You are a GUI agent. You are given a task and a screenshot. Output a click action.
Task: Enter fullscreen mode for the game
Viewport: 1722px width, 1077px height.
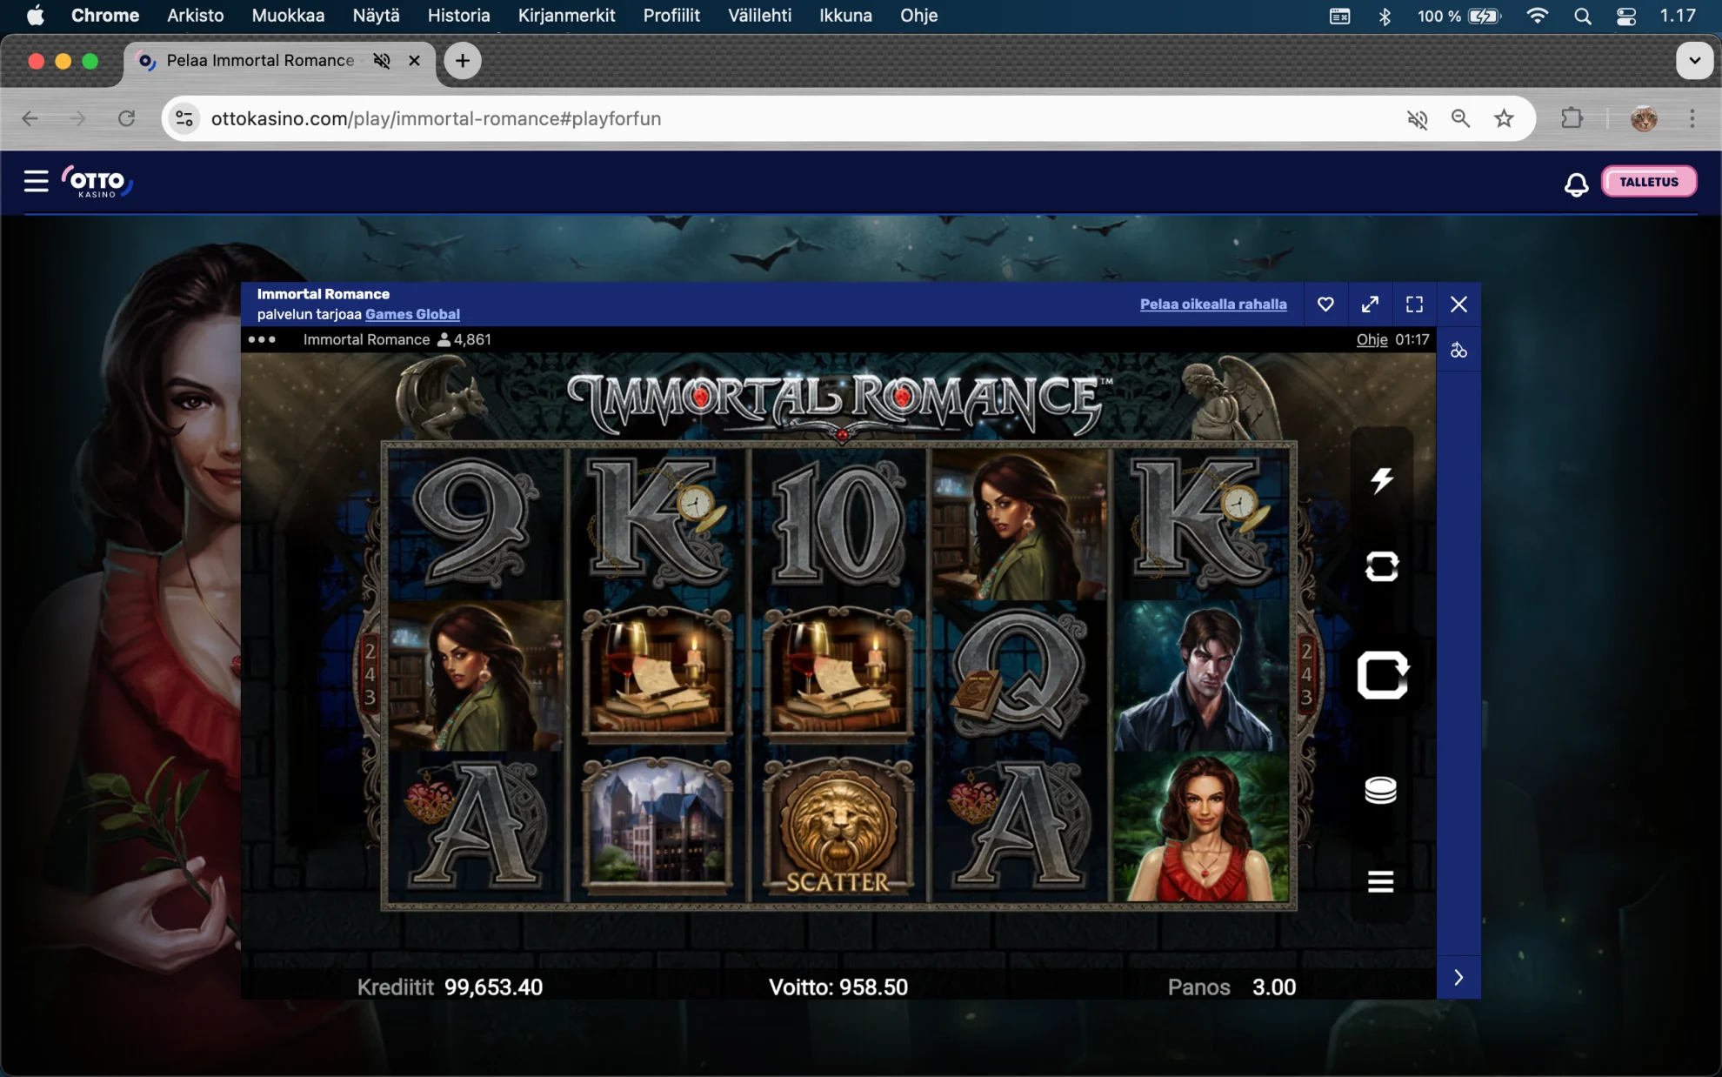click(1414, 304)
